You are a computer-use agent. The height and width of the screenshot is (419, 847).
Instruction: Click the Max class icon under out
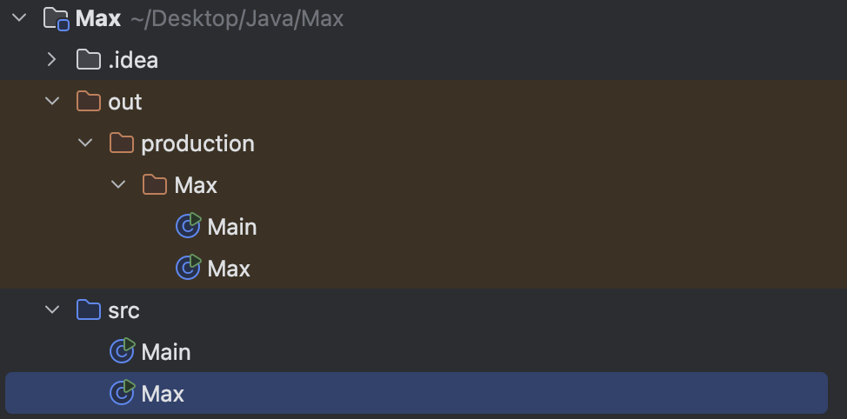click(x=189, y=268)
